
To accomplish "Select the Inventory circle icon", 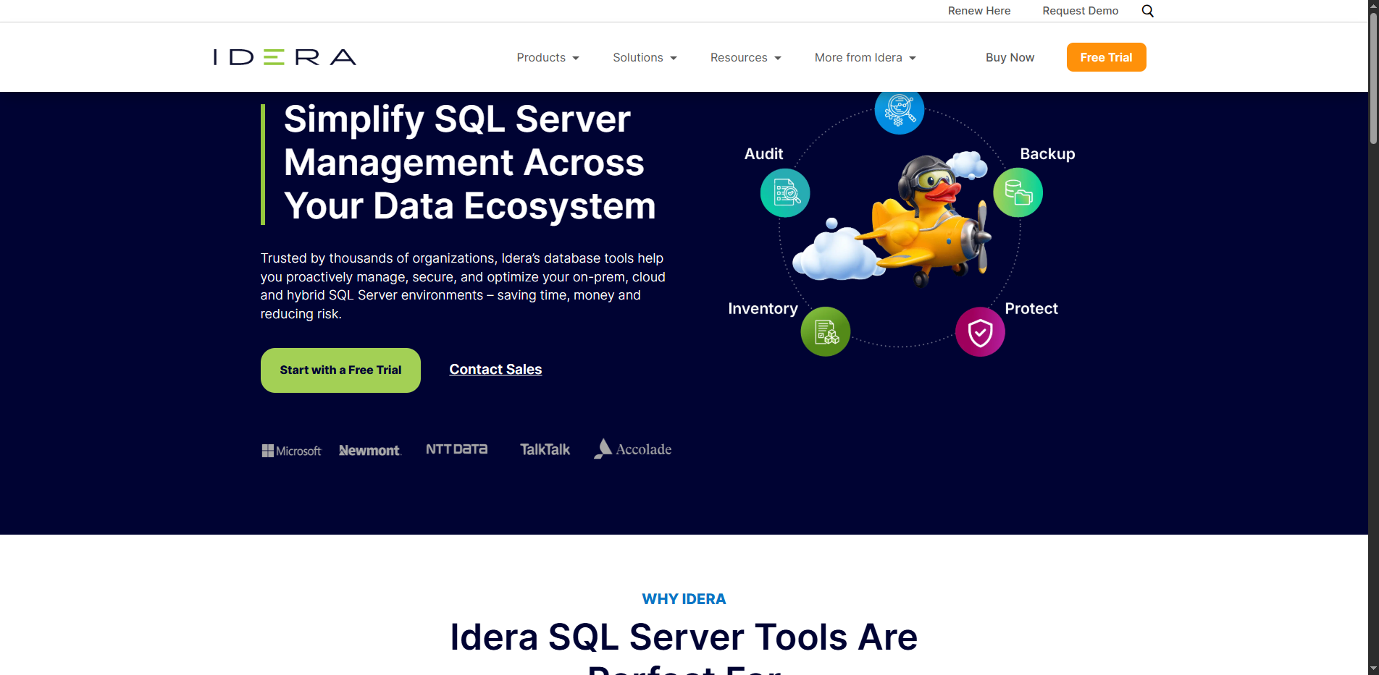I will click(826, 331).
